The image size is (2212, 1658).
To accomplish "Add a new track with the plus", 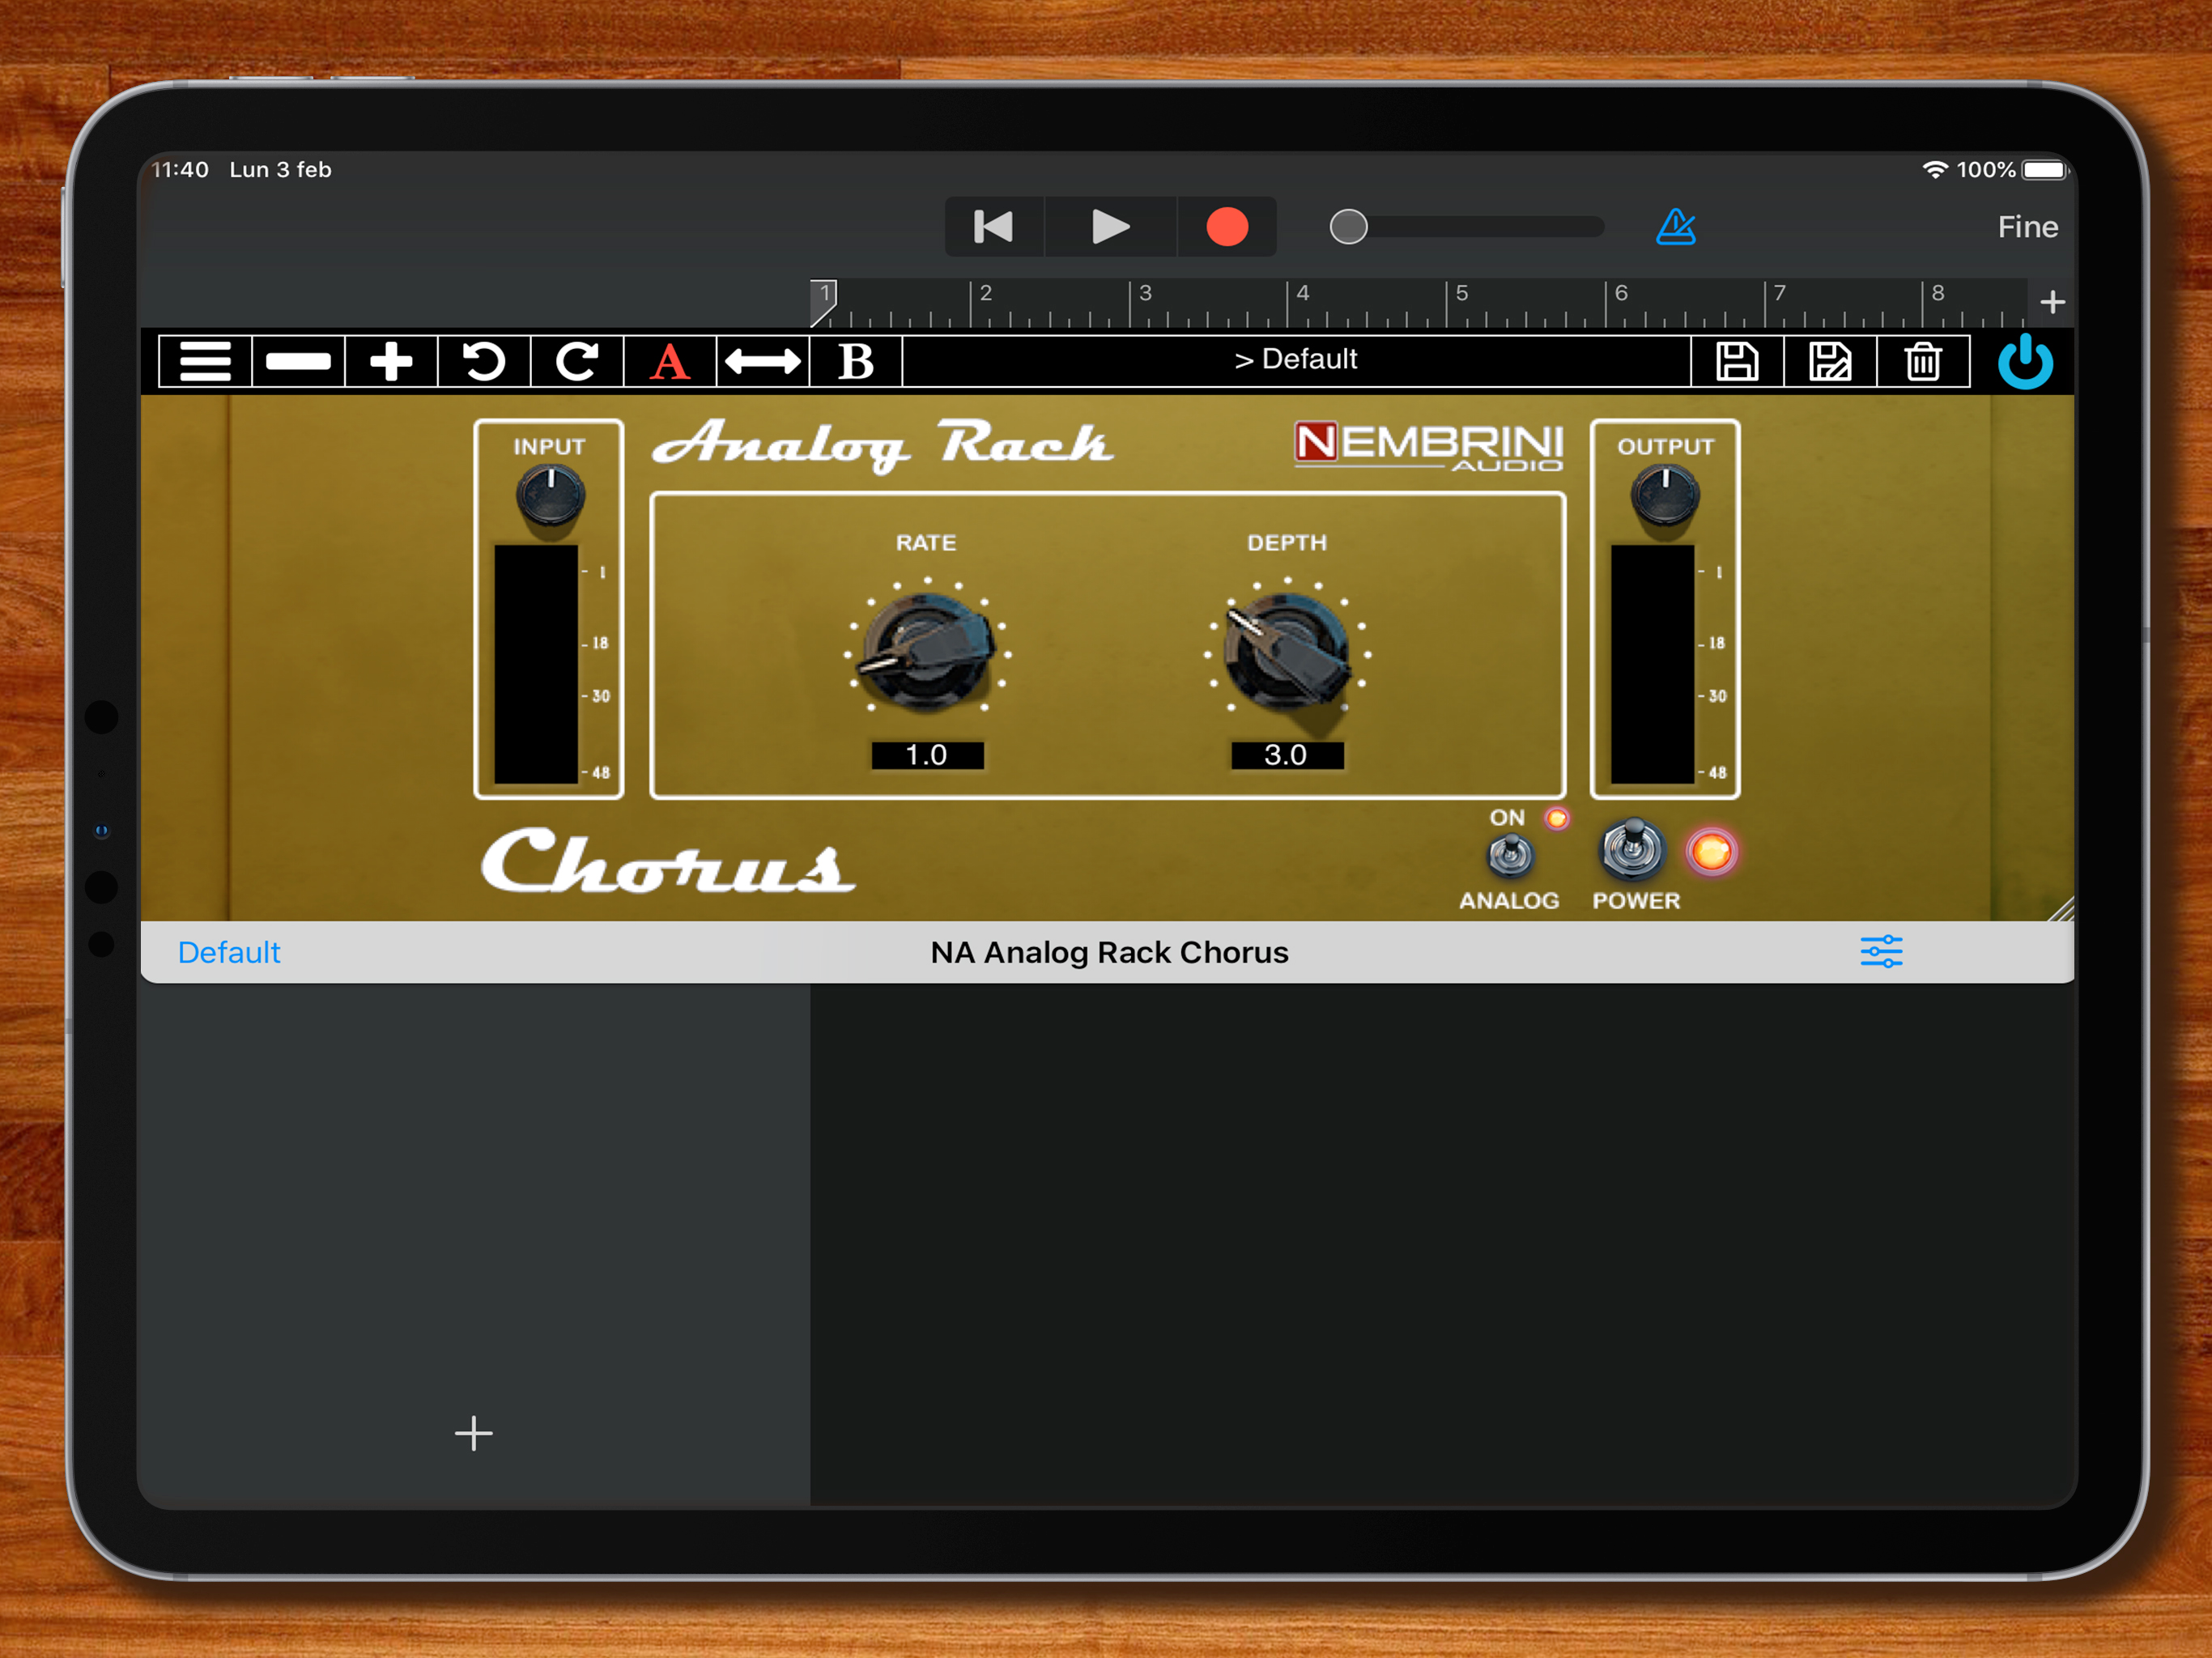I will pyautogui.click(x=474, y=1433).
